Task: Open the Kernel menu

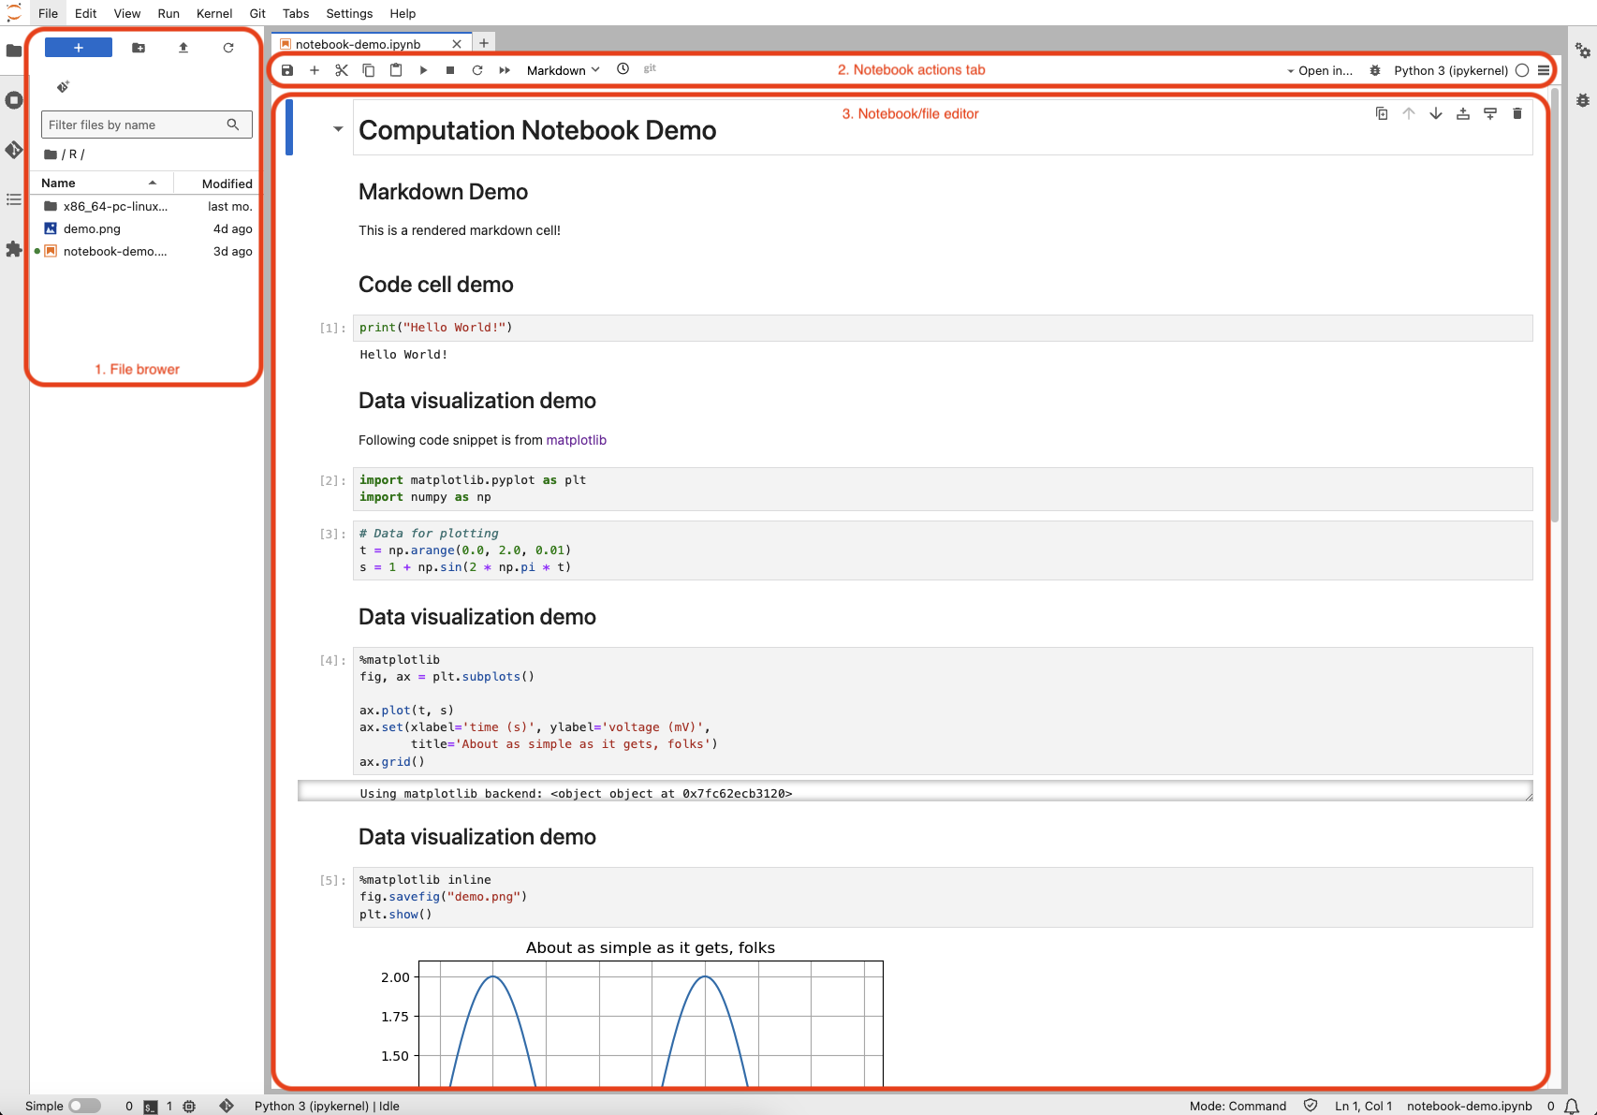Action: (x=214, y=13)
